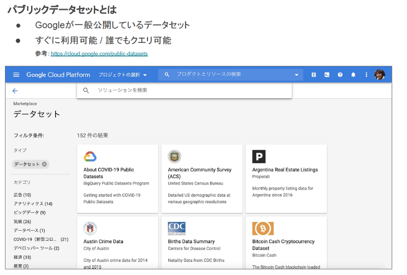Click the orange Bitcoin Cash logo icon
This screenshot has height=275, width=407.
click(x=263, y=228)
